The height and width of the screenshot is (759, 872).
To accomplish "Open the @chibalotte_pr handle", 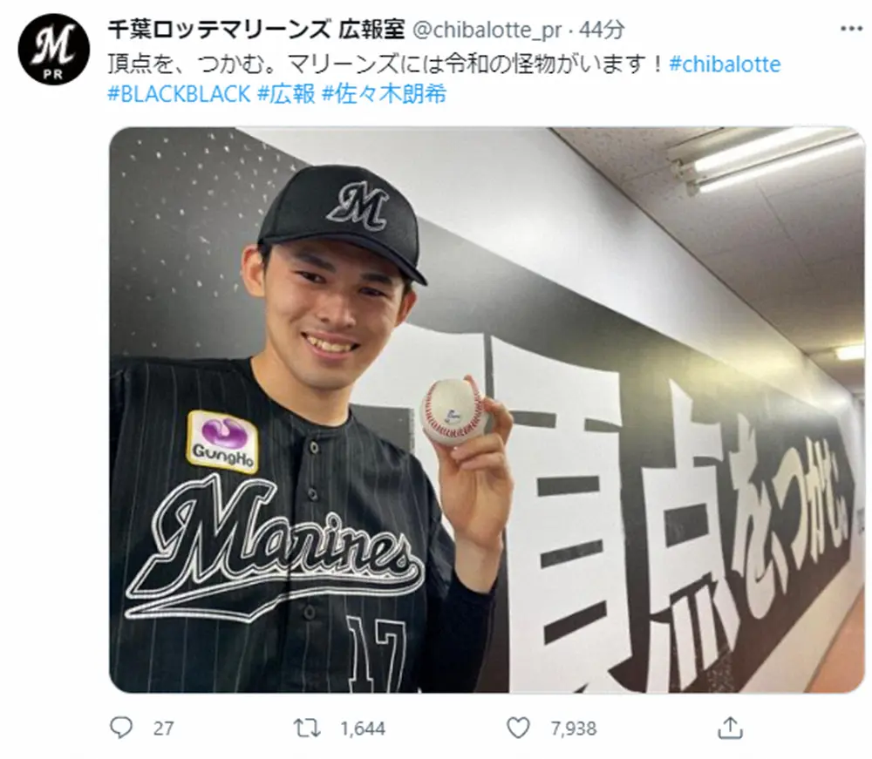I will click(x=487, y=30).
